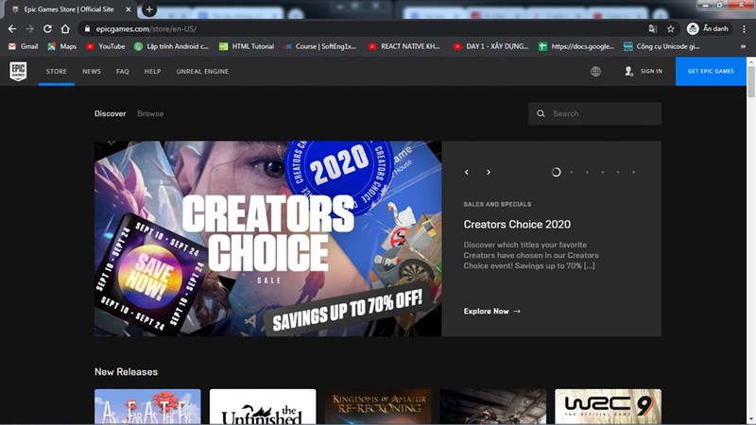This screenshot has height=425, width=756.
Task: Open the Công cụ Unicode bookmark
Action: click(x=661, y=46)
